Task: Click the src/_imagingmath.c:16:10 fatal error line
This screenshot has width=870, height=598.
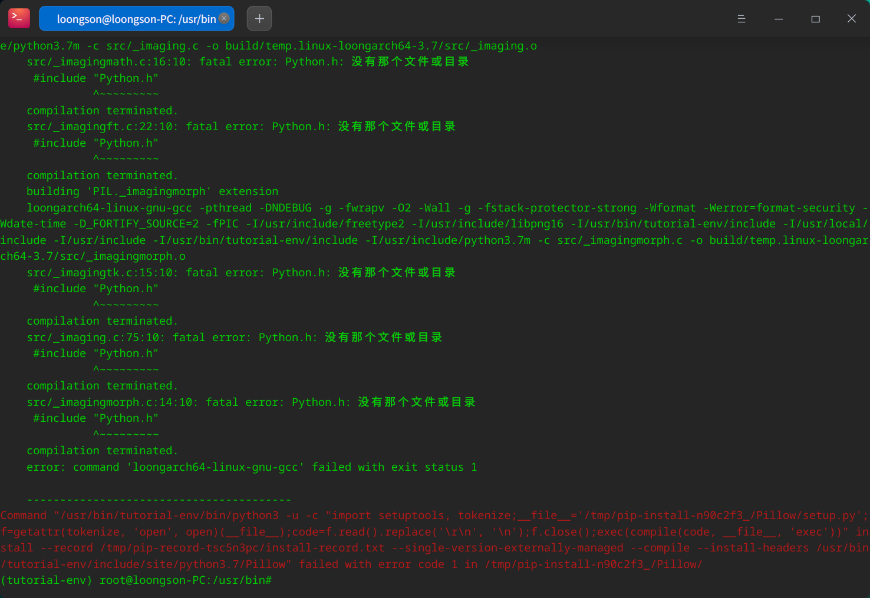Action: [248, 62]
